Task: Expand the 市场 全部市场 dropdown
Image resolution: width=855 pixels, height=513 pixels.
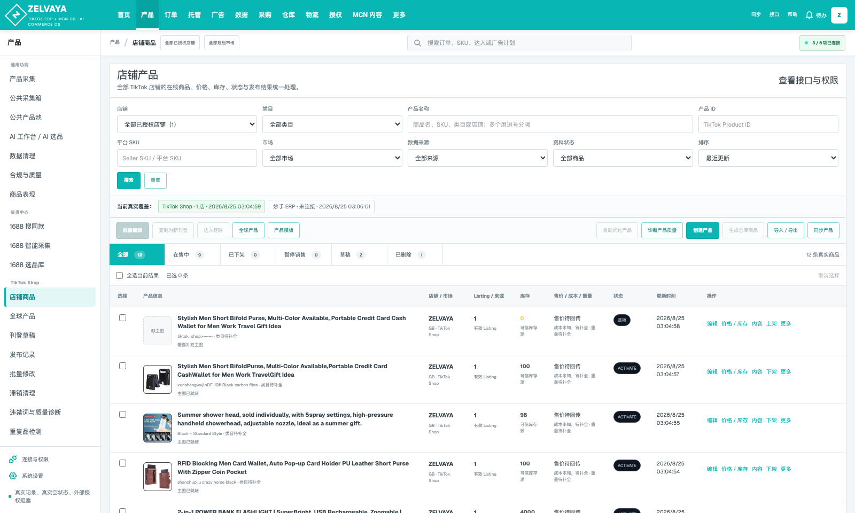Action: [332, 158]
